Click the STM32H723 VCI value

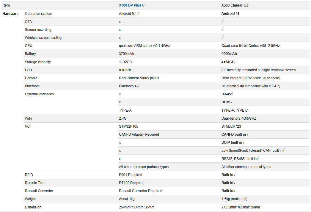(x=231, y=126)
